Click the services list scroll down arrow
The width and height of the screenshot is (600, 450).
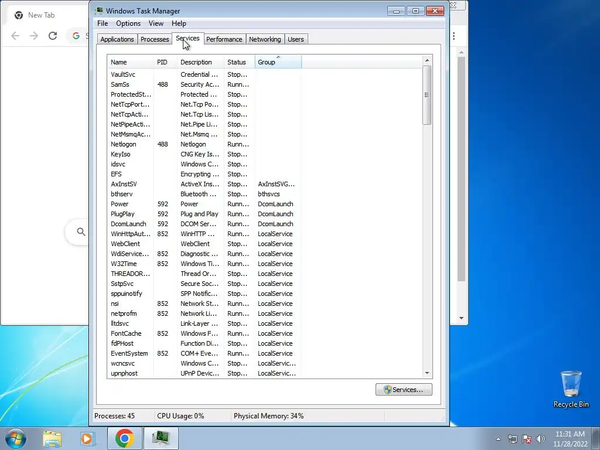tap(427, 373)
